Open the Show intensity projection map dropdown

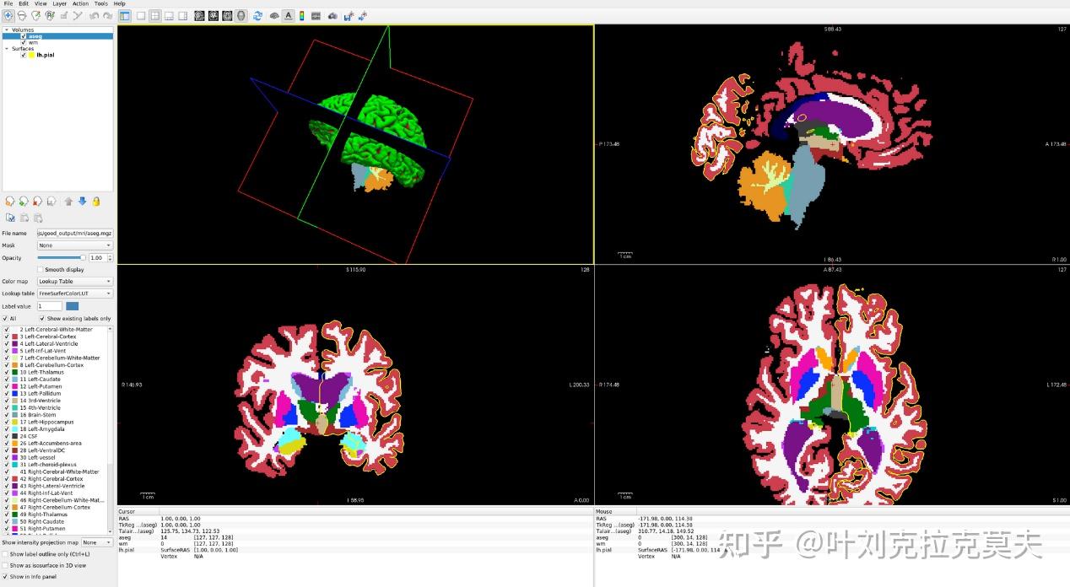coord(96,542)
